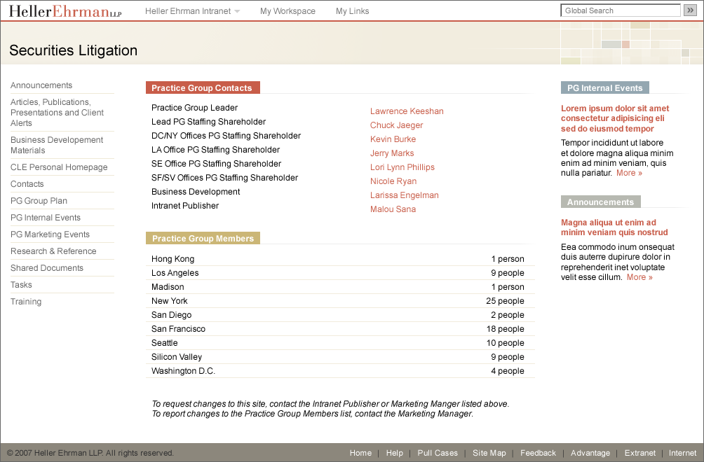Image resolution: width=704 pixels, height=462 pixels.
Task: Open Announcements in the left sidebar
Action: (x=41, y=85)
